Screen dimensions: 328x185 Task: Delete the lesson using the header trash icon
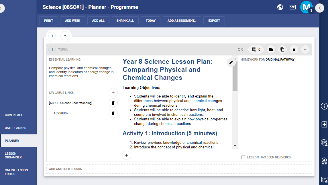point(294,49)
